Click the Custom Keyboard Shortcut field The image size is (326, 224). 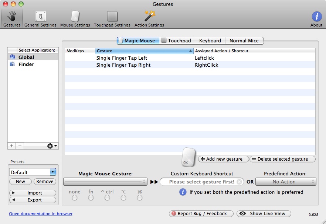point(202,182)
